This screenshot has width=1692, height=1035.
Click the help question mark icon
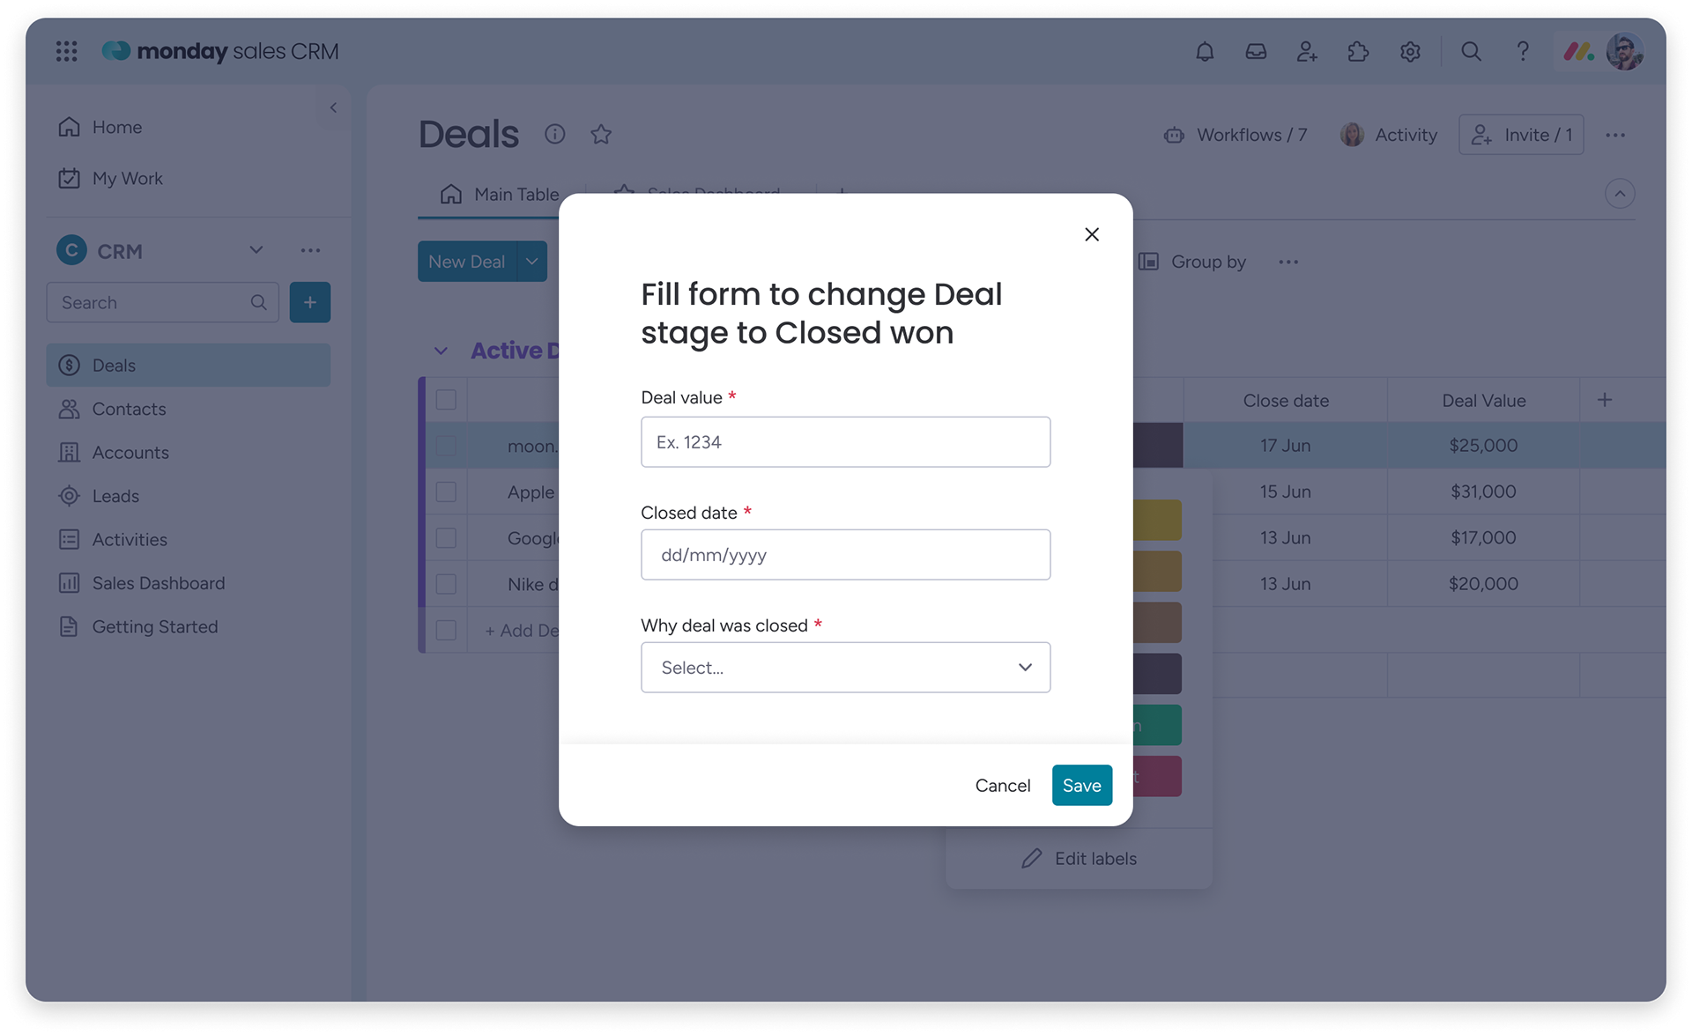(x=1522, y=52)
